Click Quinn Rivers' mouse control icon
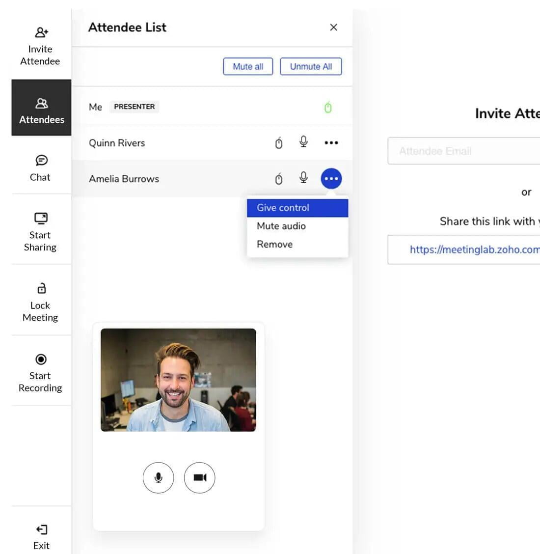 (x=279, y=143)
